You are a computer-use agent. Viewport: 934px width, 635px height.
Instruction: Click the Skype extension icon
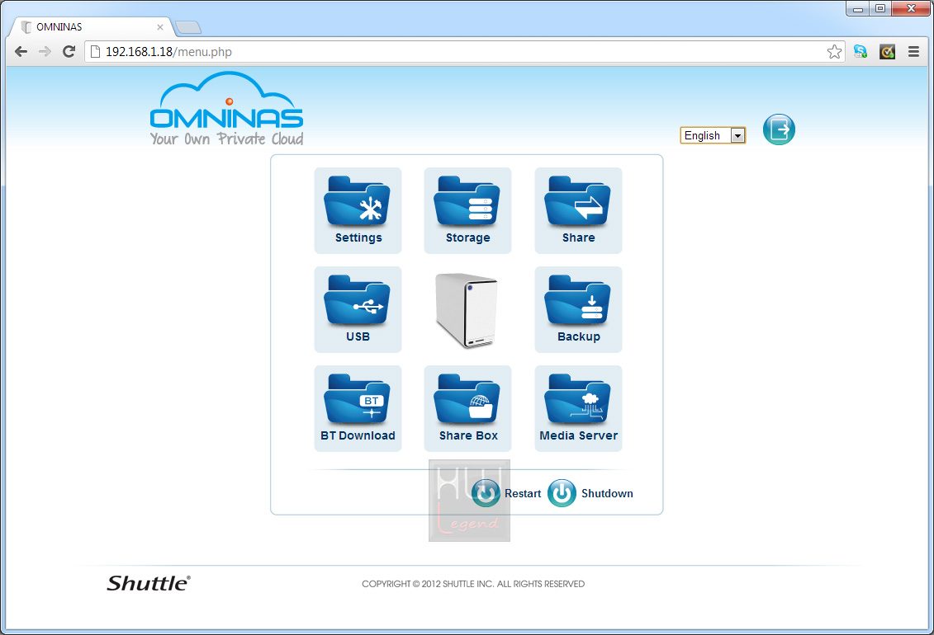coord(861,52)
